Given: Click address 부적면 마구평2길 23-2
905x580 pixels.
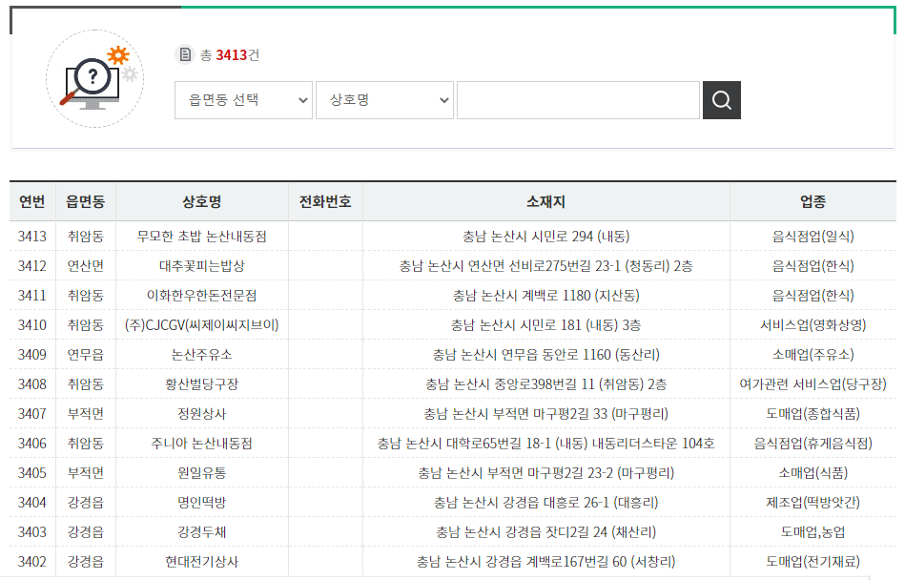Looking at the screenshot, I should click(546, 472).
